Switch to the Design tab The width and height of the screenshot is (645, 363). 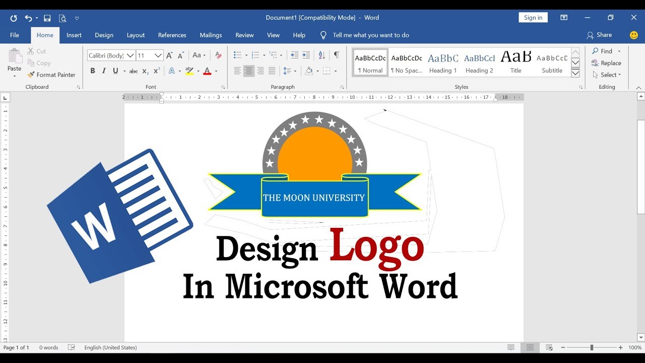[104, 35]
